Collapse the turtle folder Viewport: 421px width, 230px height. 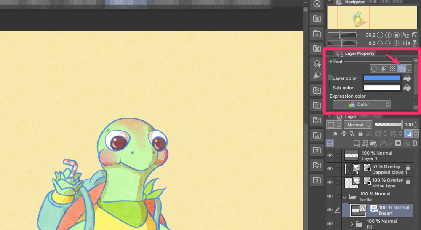tap(344, 197)
